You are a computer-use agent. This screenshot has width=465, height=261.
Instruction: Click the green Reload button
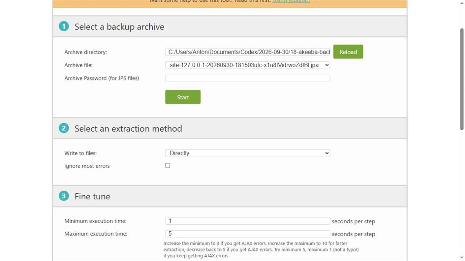pos(348,52)
